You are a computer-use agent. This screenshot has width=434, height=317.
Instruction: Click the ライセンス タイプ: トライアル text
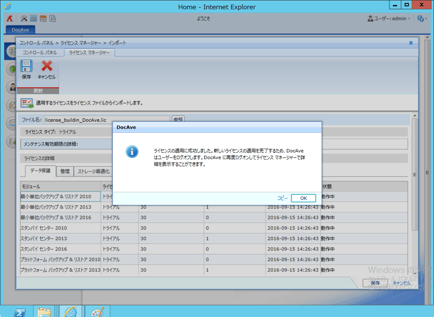click(x=51, y=132)
